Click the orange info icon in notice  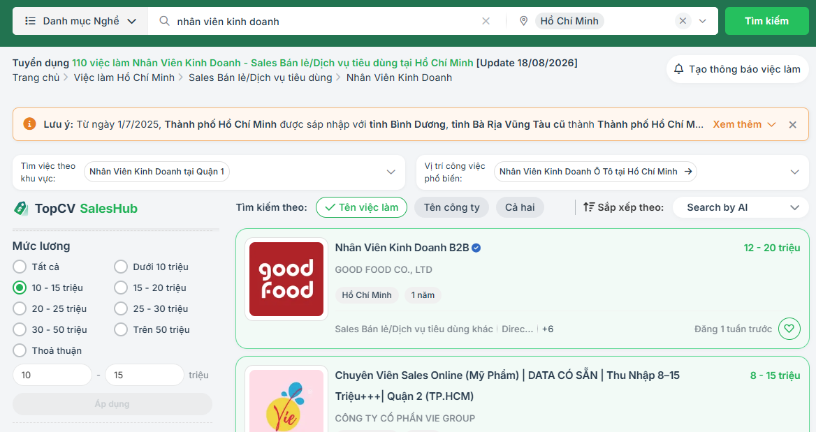[x=29, y=124]
